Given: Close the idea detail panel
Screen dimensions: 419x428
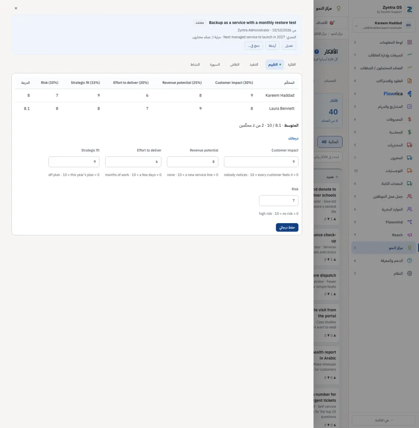Looking at the screenshot, I should 16,8.
